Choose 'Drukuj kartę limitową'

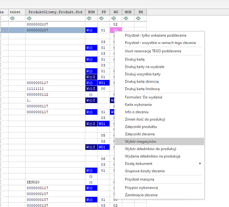159,89
